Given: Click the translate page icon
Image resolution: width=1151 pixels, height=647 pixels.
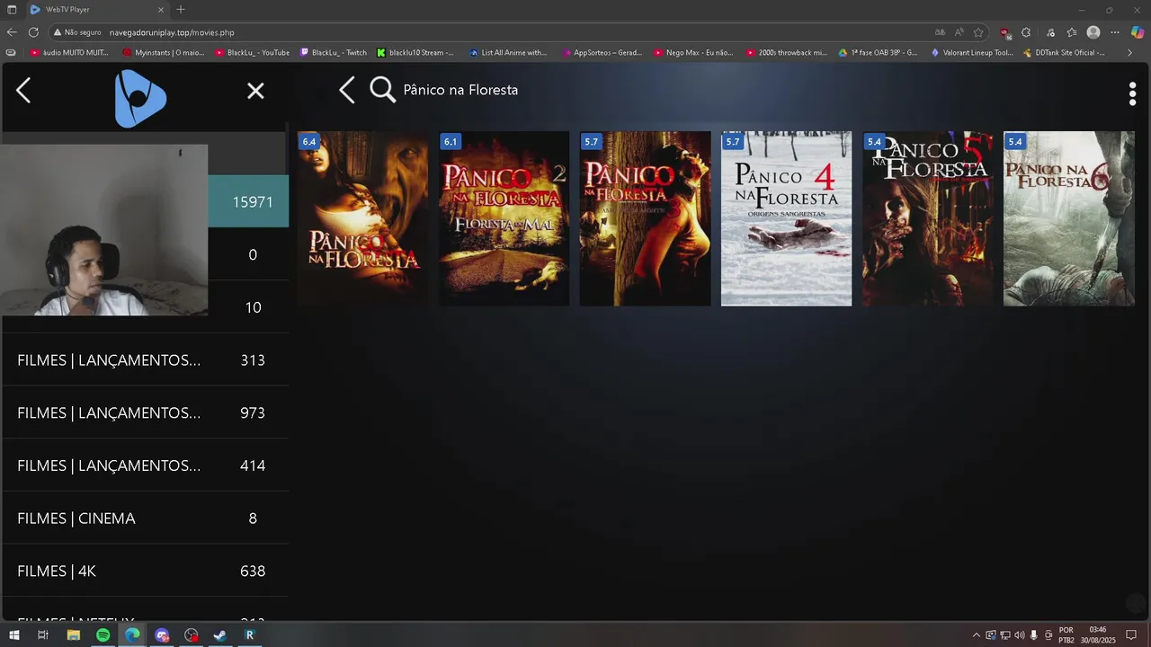Looking at the screenshot, I should click(x=940, y=32).
